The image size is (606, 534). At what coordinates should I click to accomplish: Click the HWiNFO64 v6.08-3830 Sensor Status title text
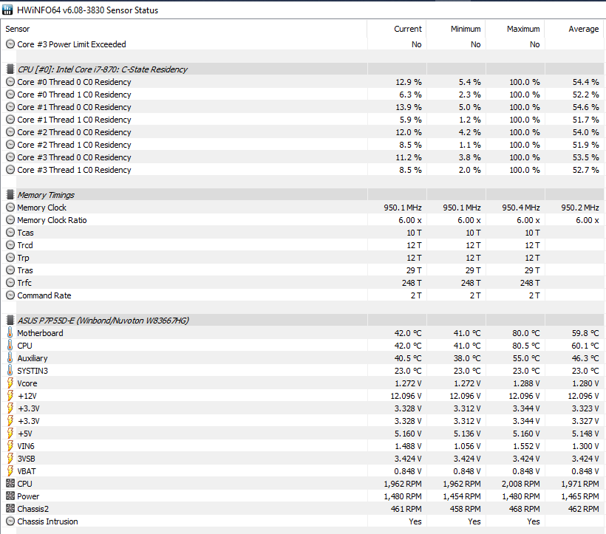point(88,10)
